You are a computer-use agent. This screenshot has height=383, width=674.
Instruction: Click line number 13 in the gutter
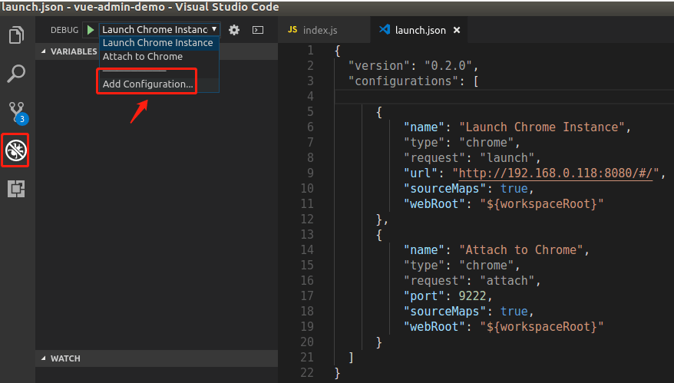click(307, 235)
